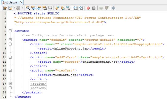Image resolution: width=167 pixels, height=99 pixels.
Task: Click line number 23 in the gutter
Action: pos(4,92)
